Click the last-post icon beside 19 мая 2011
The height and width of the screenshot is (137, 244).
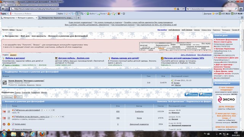(x=172, y=80)
